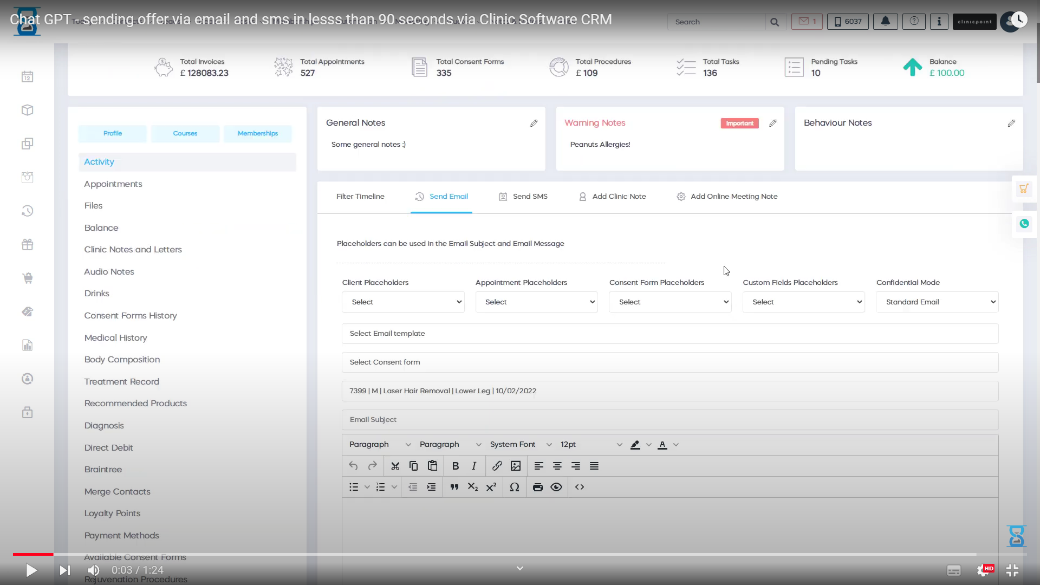1040x585 pixels.
Task: Click the Email Subject input field
Action: click(x=669, y=419)
